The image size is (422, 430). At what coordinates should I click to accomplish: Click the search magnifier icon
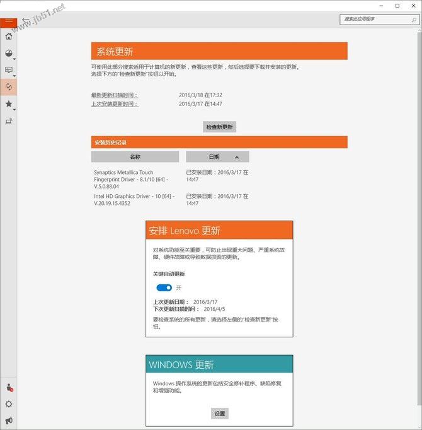tap(414, 20)
